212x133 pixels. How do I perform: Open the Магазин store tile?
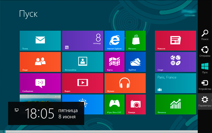tap(136, 41)
